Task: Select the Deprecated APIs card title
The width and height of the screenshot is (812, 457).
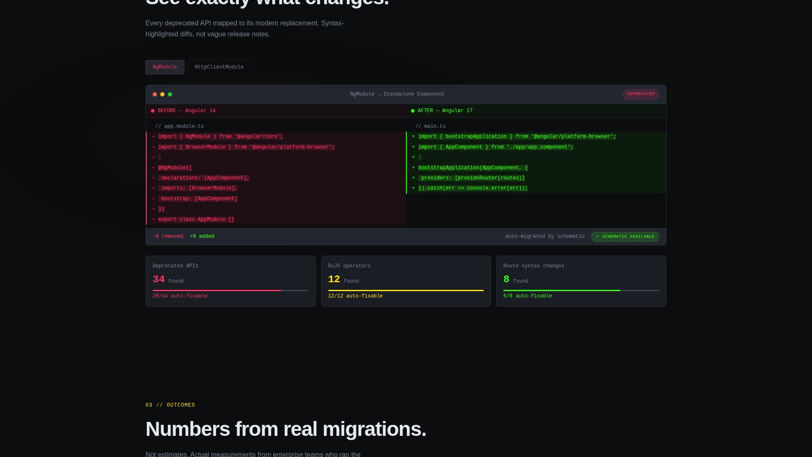Action: click(x=176, y=266)
